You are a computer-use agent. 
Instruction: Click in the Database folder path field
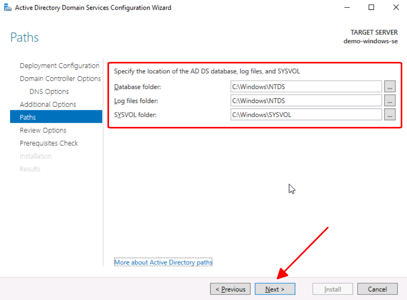tap(306, 87)
